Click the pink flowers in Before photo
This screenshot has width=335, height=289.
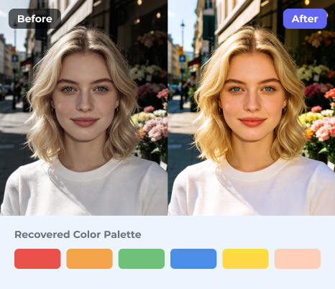(156, 129)
